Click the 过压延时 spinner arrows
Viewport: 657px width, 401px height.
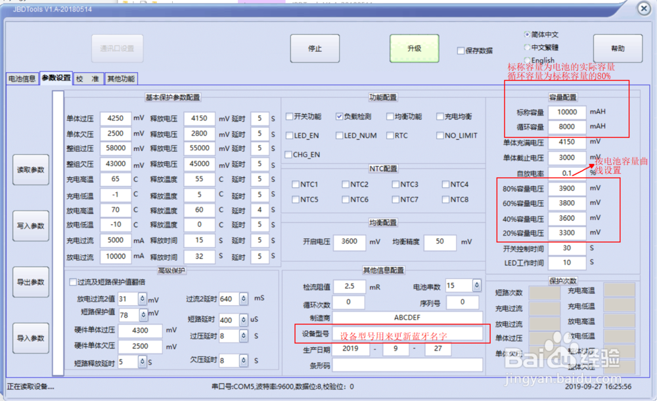point(244,336)
